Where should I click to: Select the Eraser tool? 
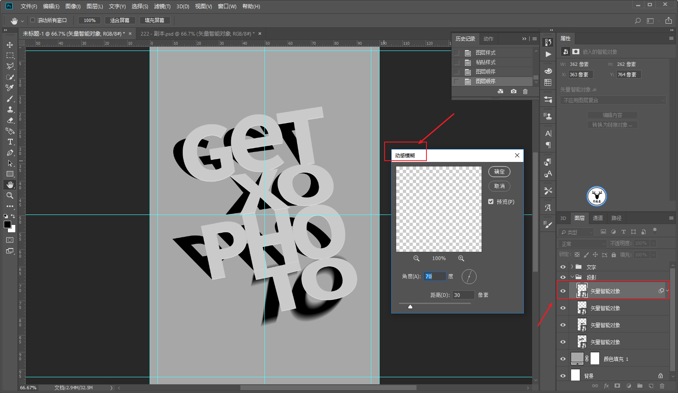(x=10, y=120)
